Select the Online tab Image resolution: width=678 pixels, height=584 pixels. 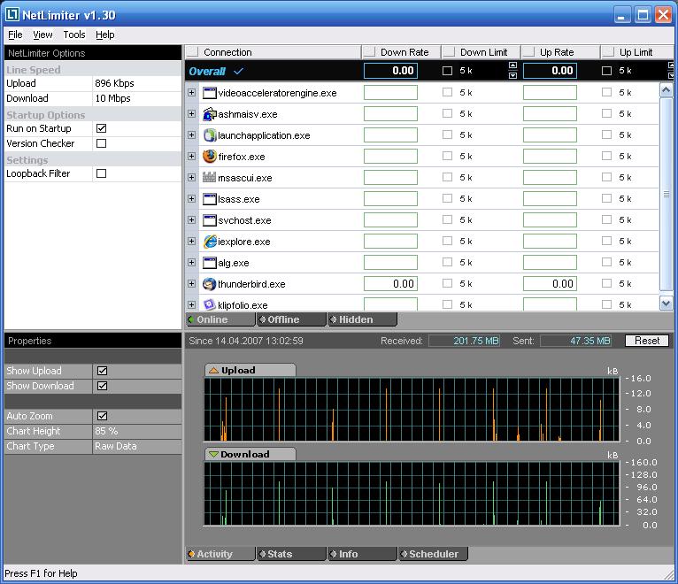pos(220,319)
